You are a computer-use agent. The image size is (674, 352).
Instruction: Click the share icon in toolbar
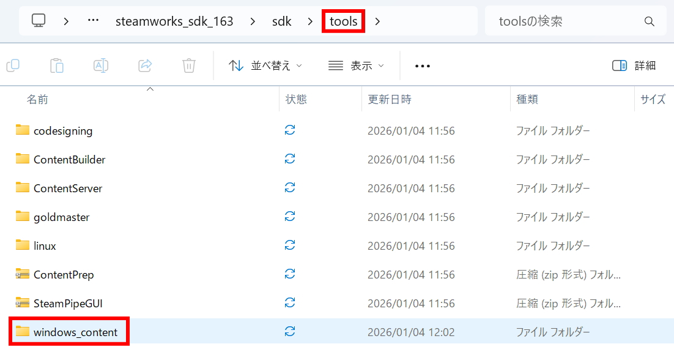point(145,66)
